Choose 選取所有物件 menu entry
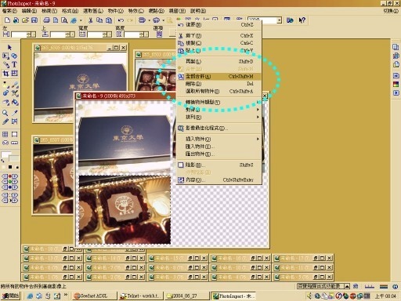 click(x=219, y=91)
